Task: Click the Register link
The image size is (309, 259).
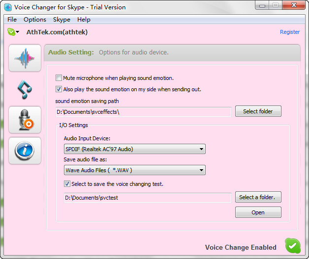Action: point(289,32)
